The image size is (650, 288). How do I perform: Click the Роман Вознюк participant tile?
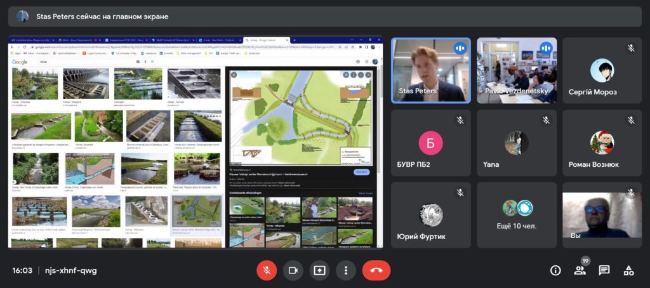pyautogui.click(x=602, y=143)
